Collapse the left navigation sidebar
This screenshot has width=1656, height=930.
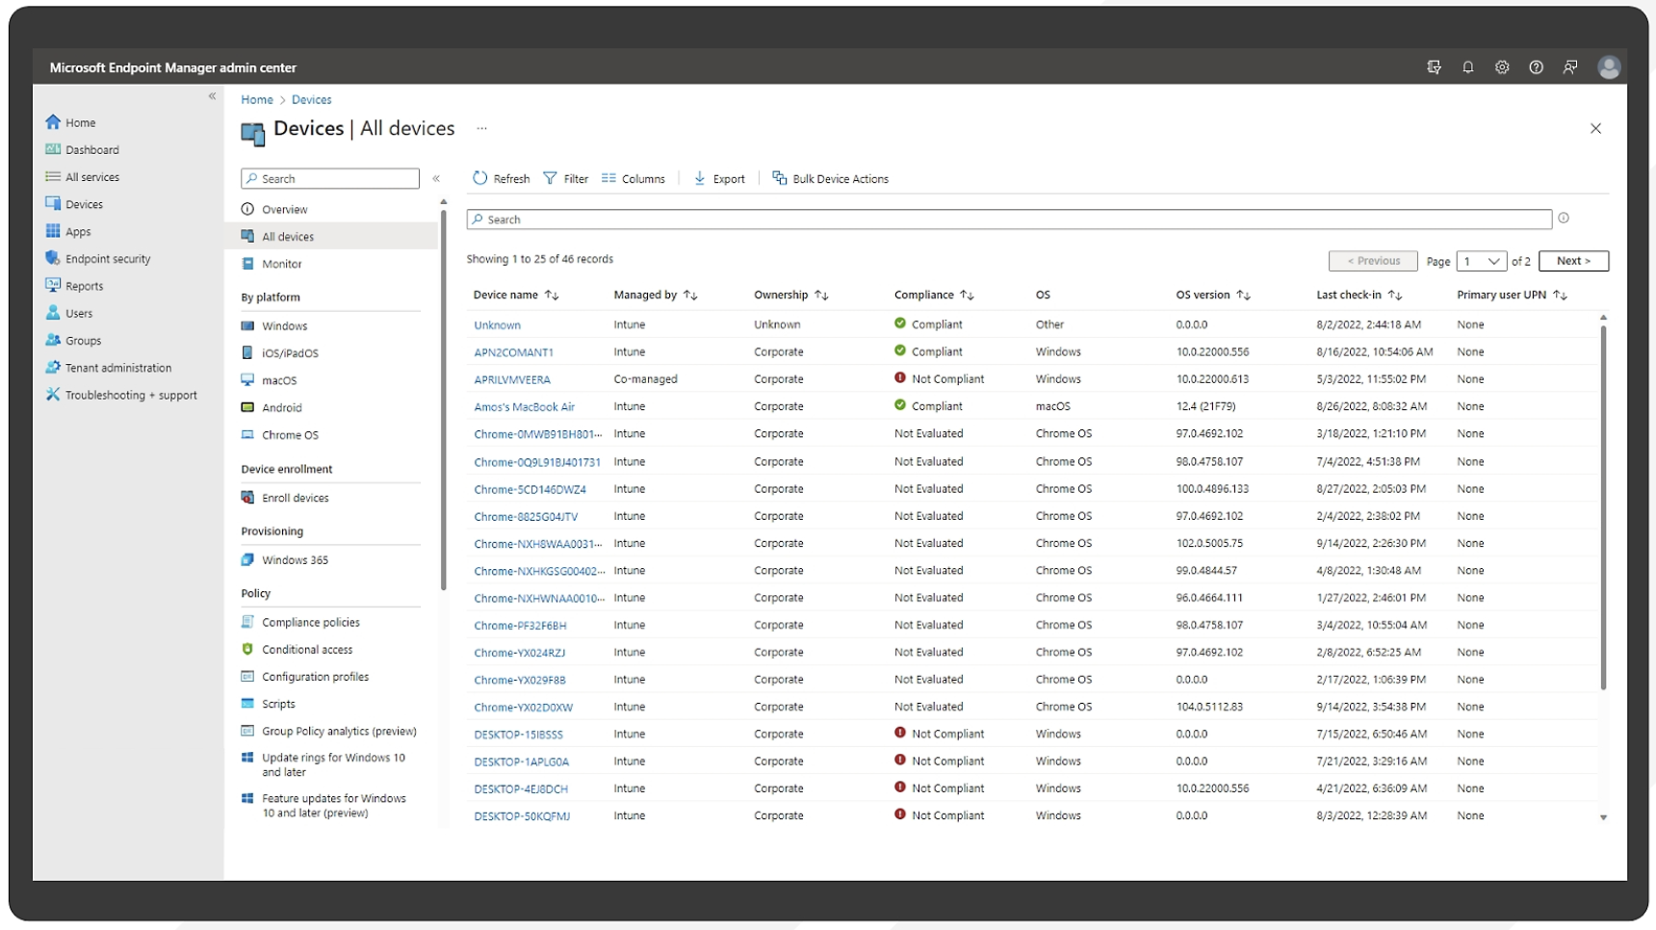(x=213, y=96)
